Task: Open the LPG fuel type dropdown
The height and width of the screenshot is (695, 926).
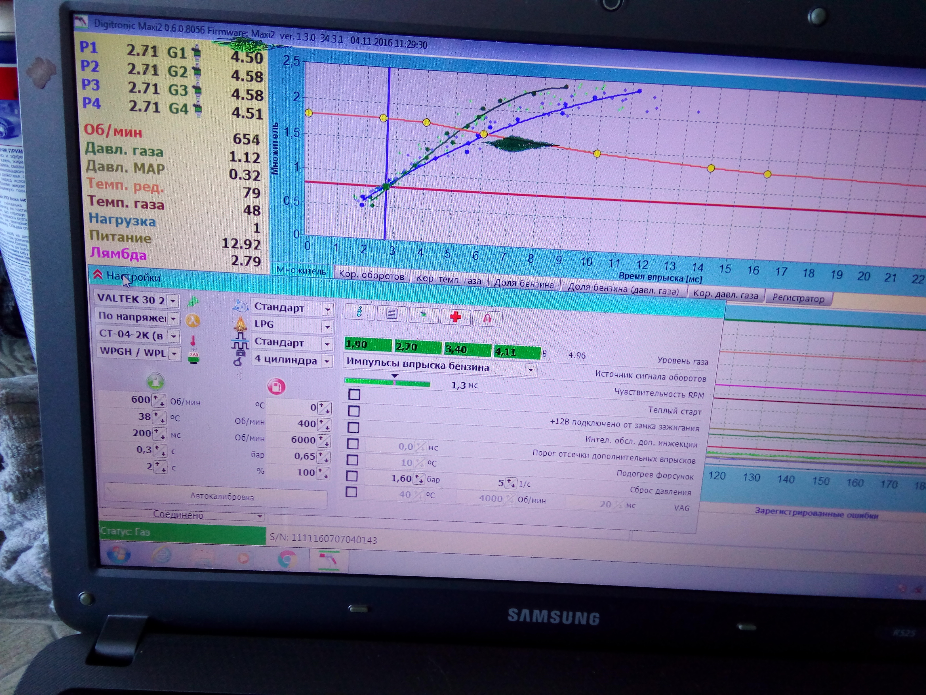Action: coord(327,327)
